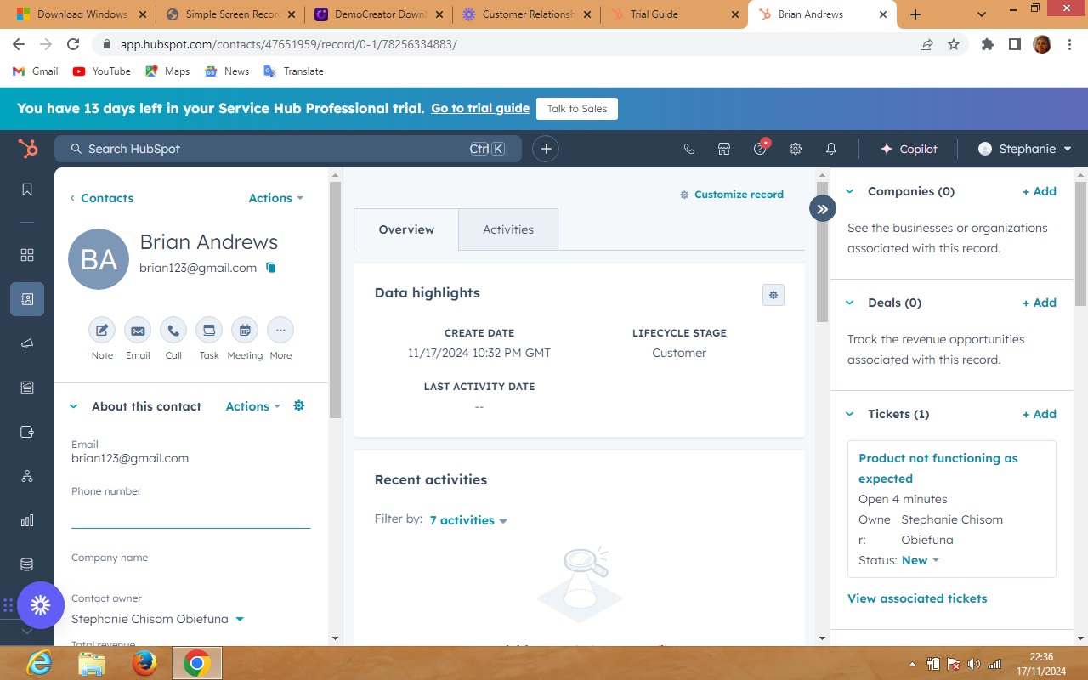
Task: Expand the right sidebar with double-arrow toggle
Action: [821, 207]
